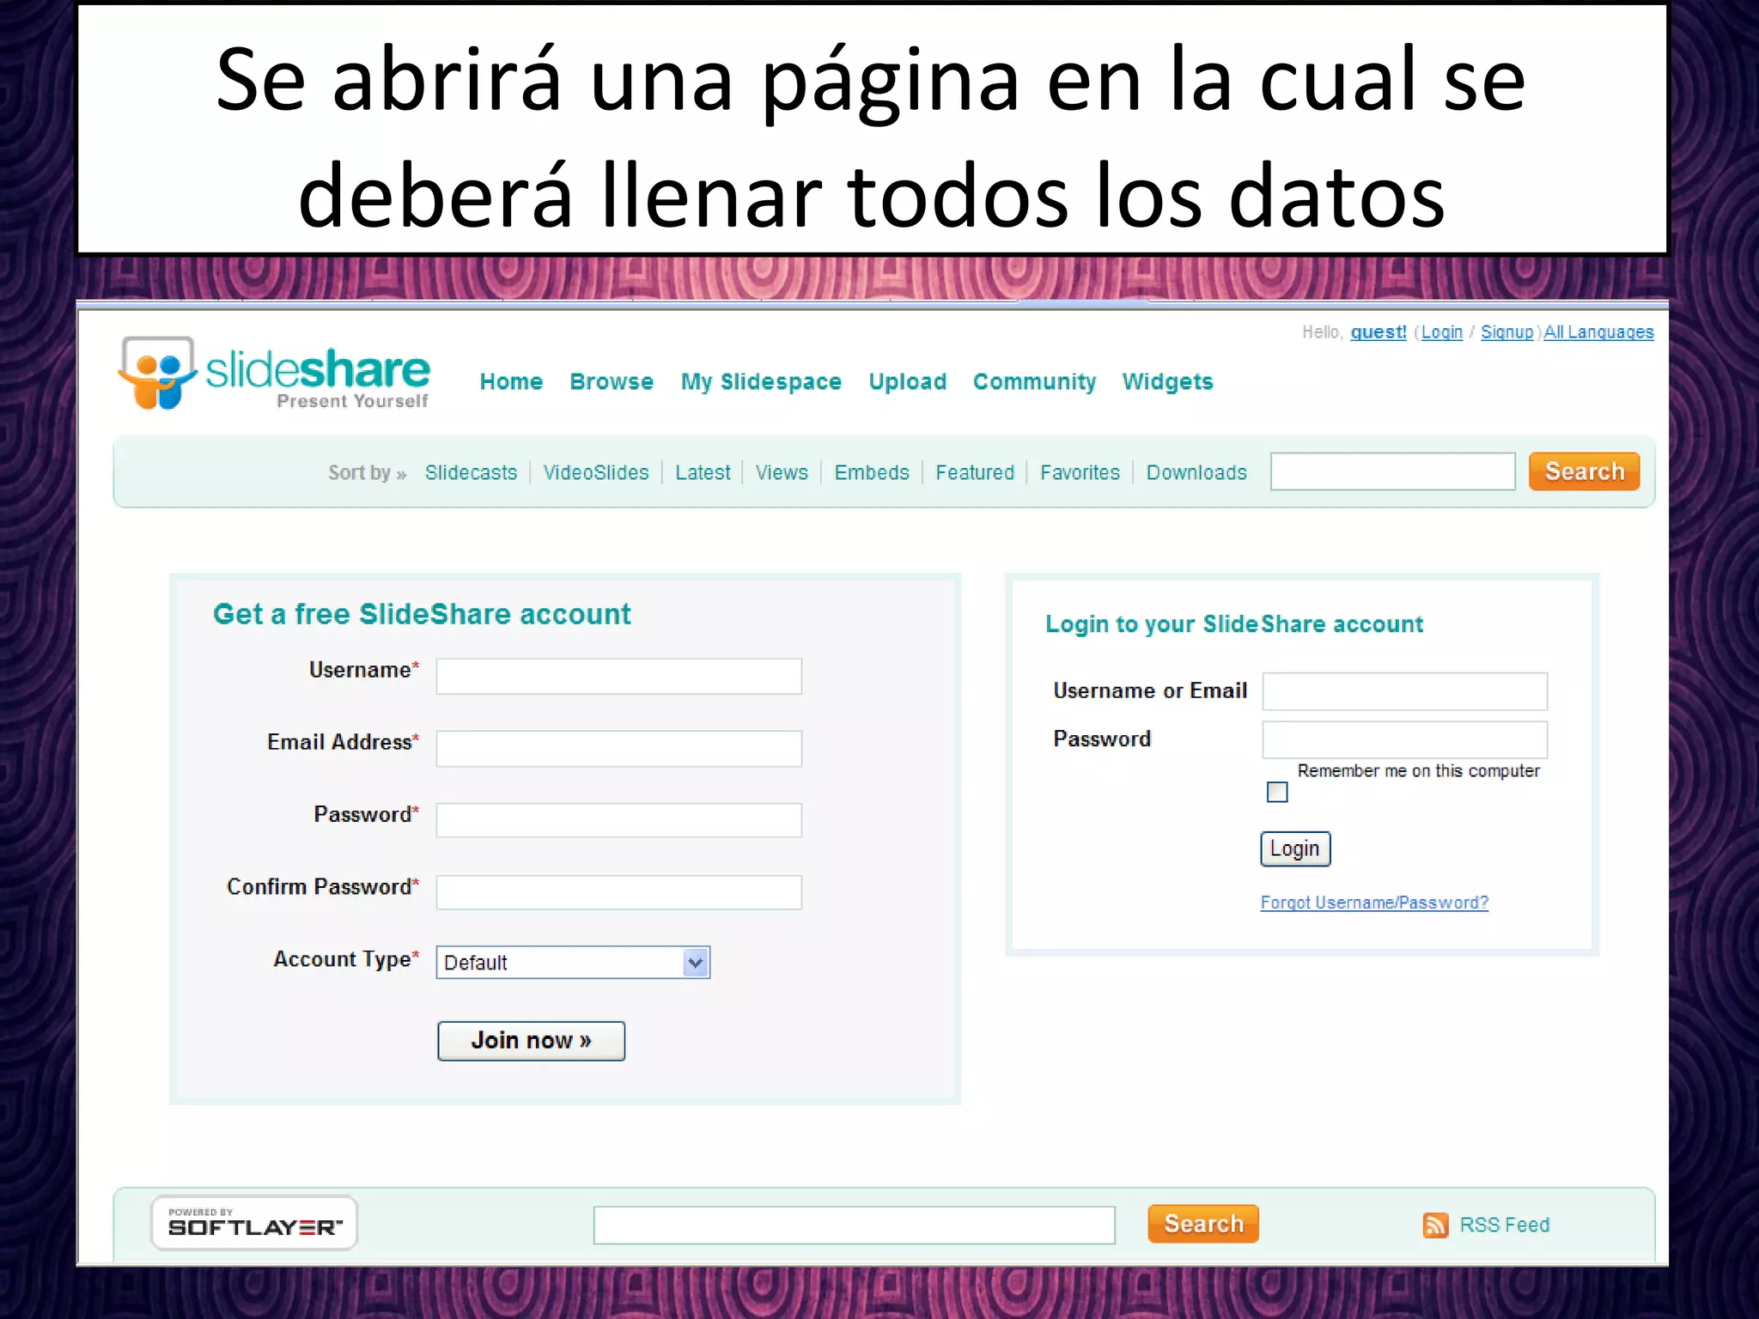Click the RSS Feed text link
The height and width of the screenshot is (1319, 1759).
(x=1505, y=1225)
